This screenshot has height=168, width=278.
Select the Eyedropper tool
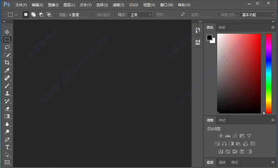click(x=7, y=70)
